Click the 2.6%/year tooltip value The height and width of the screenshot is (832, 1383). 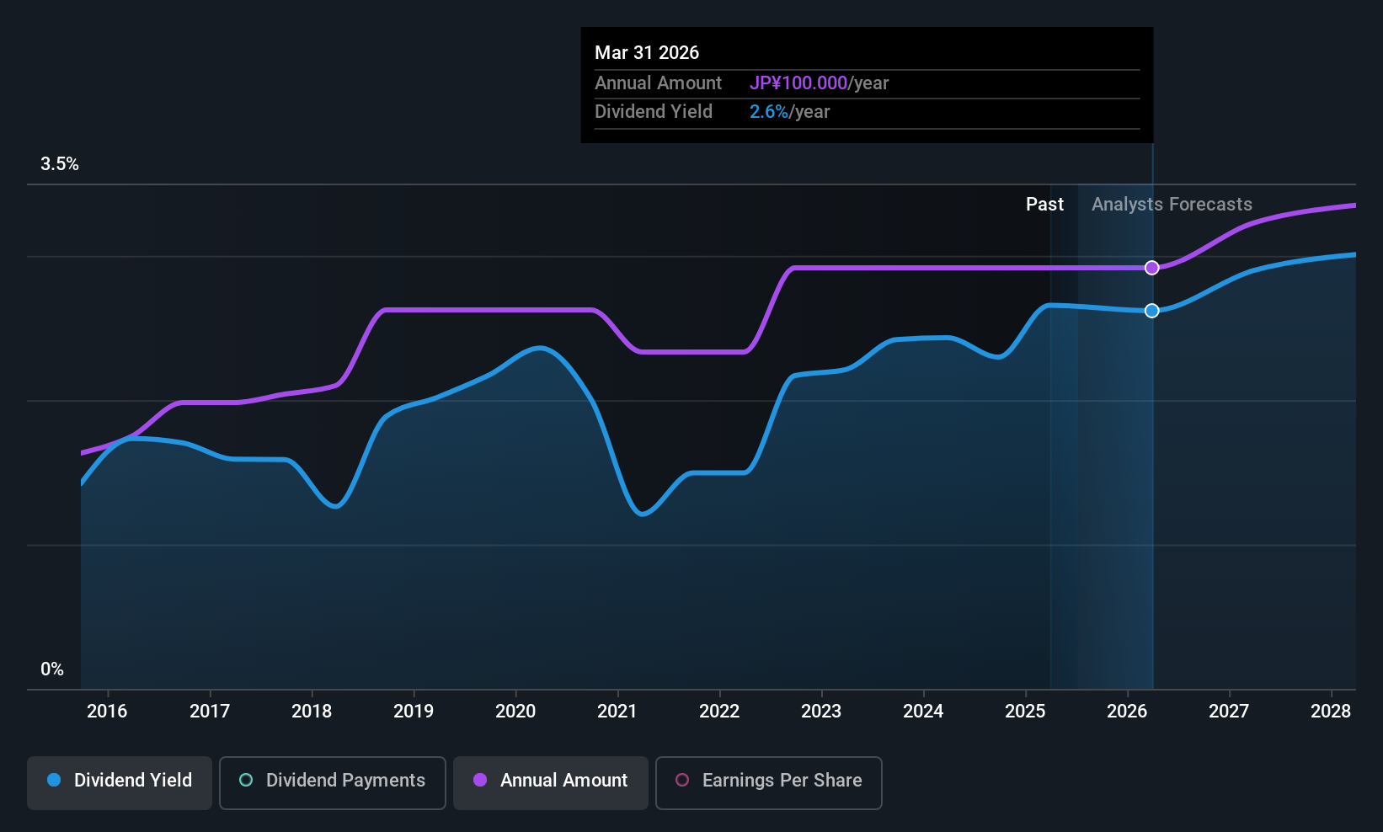pyautogui.click(x=790, y=112)
